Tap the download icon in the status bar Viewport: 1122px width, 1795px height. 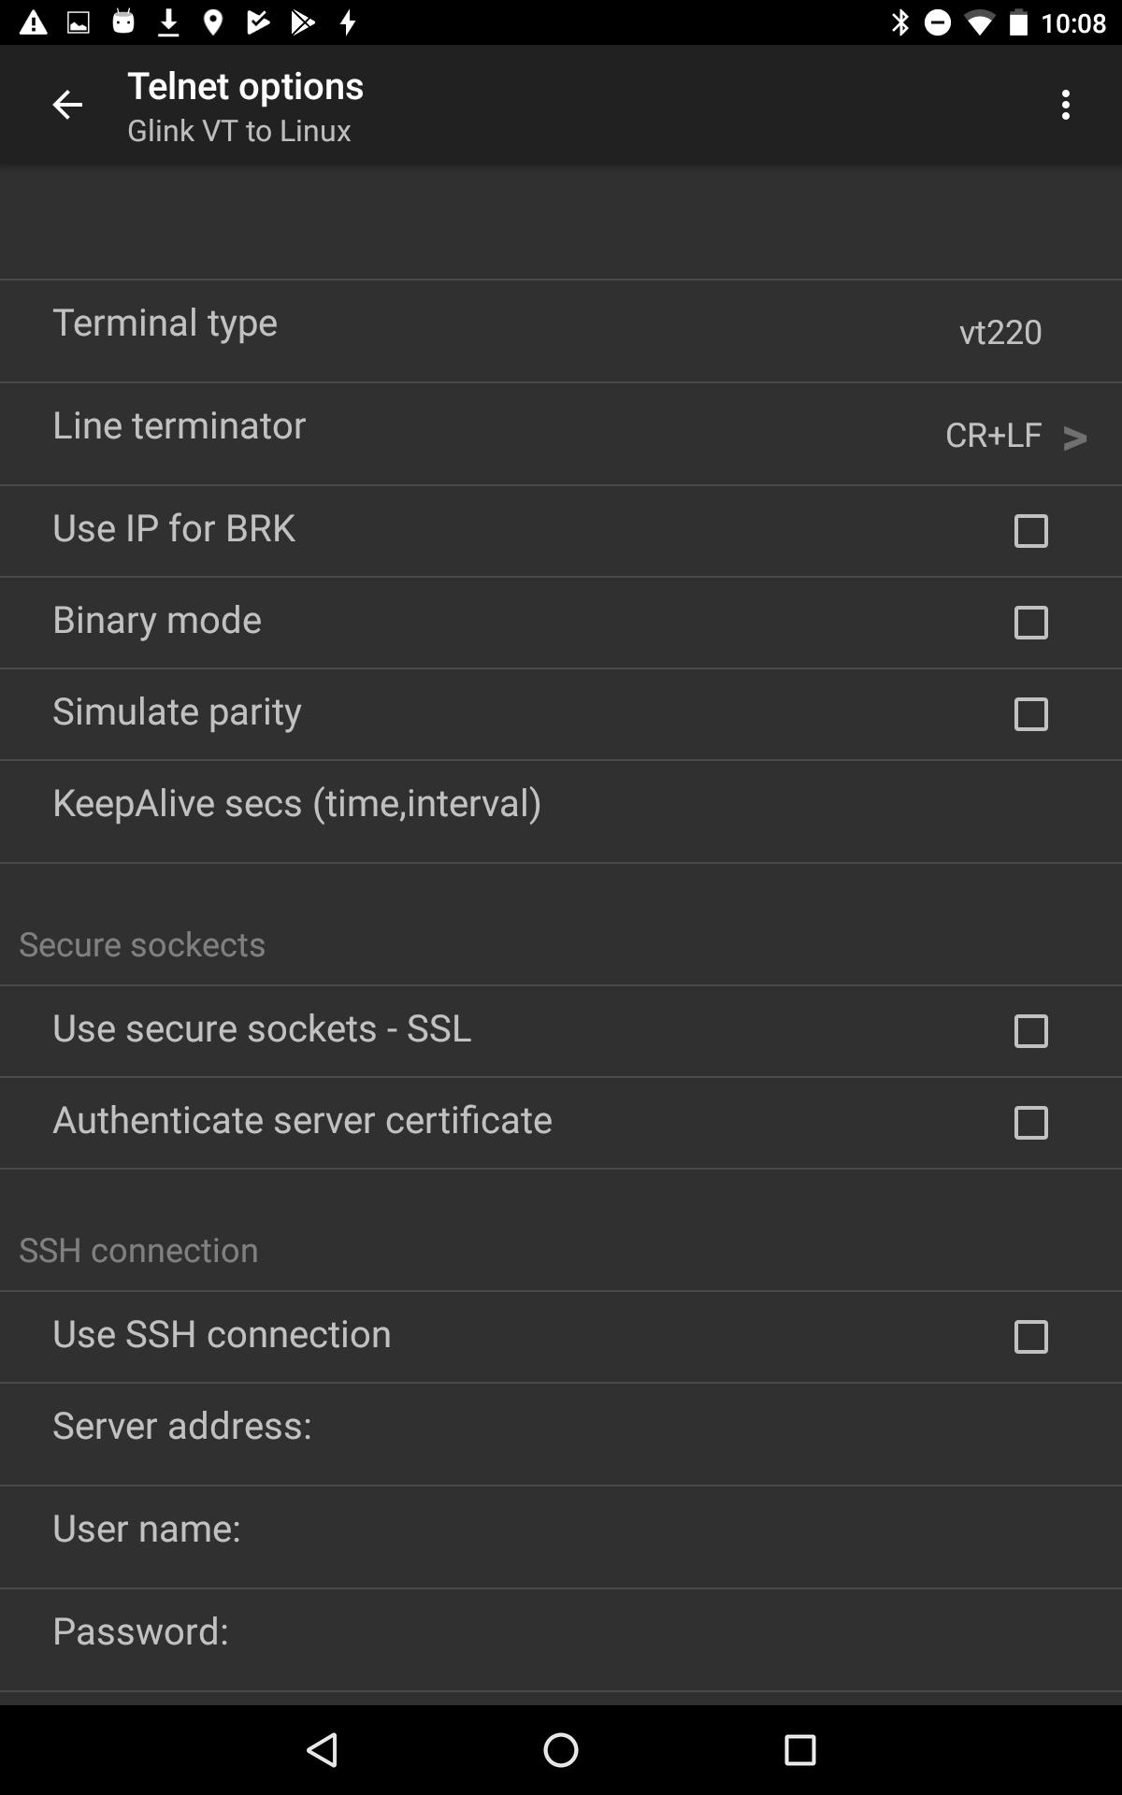[168, 22]
